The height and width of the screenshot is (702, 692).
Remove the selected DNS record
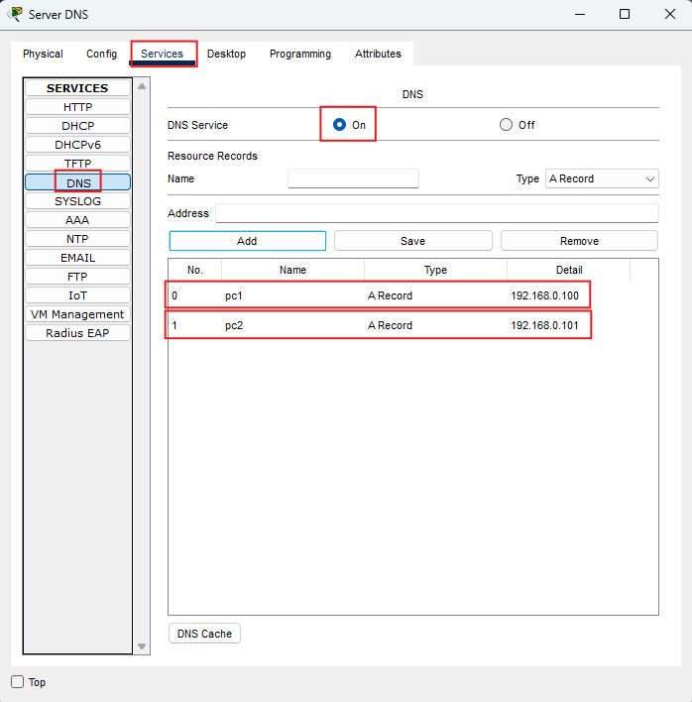(x=579, y=241)
